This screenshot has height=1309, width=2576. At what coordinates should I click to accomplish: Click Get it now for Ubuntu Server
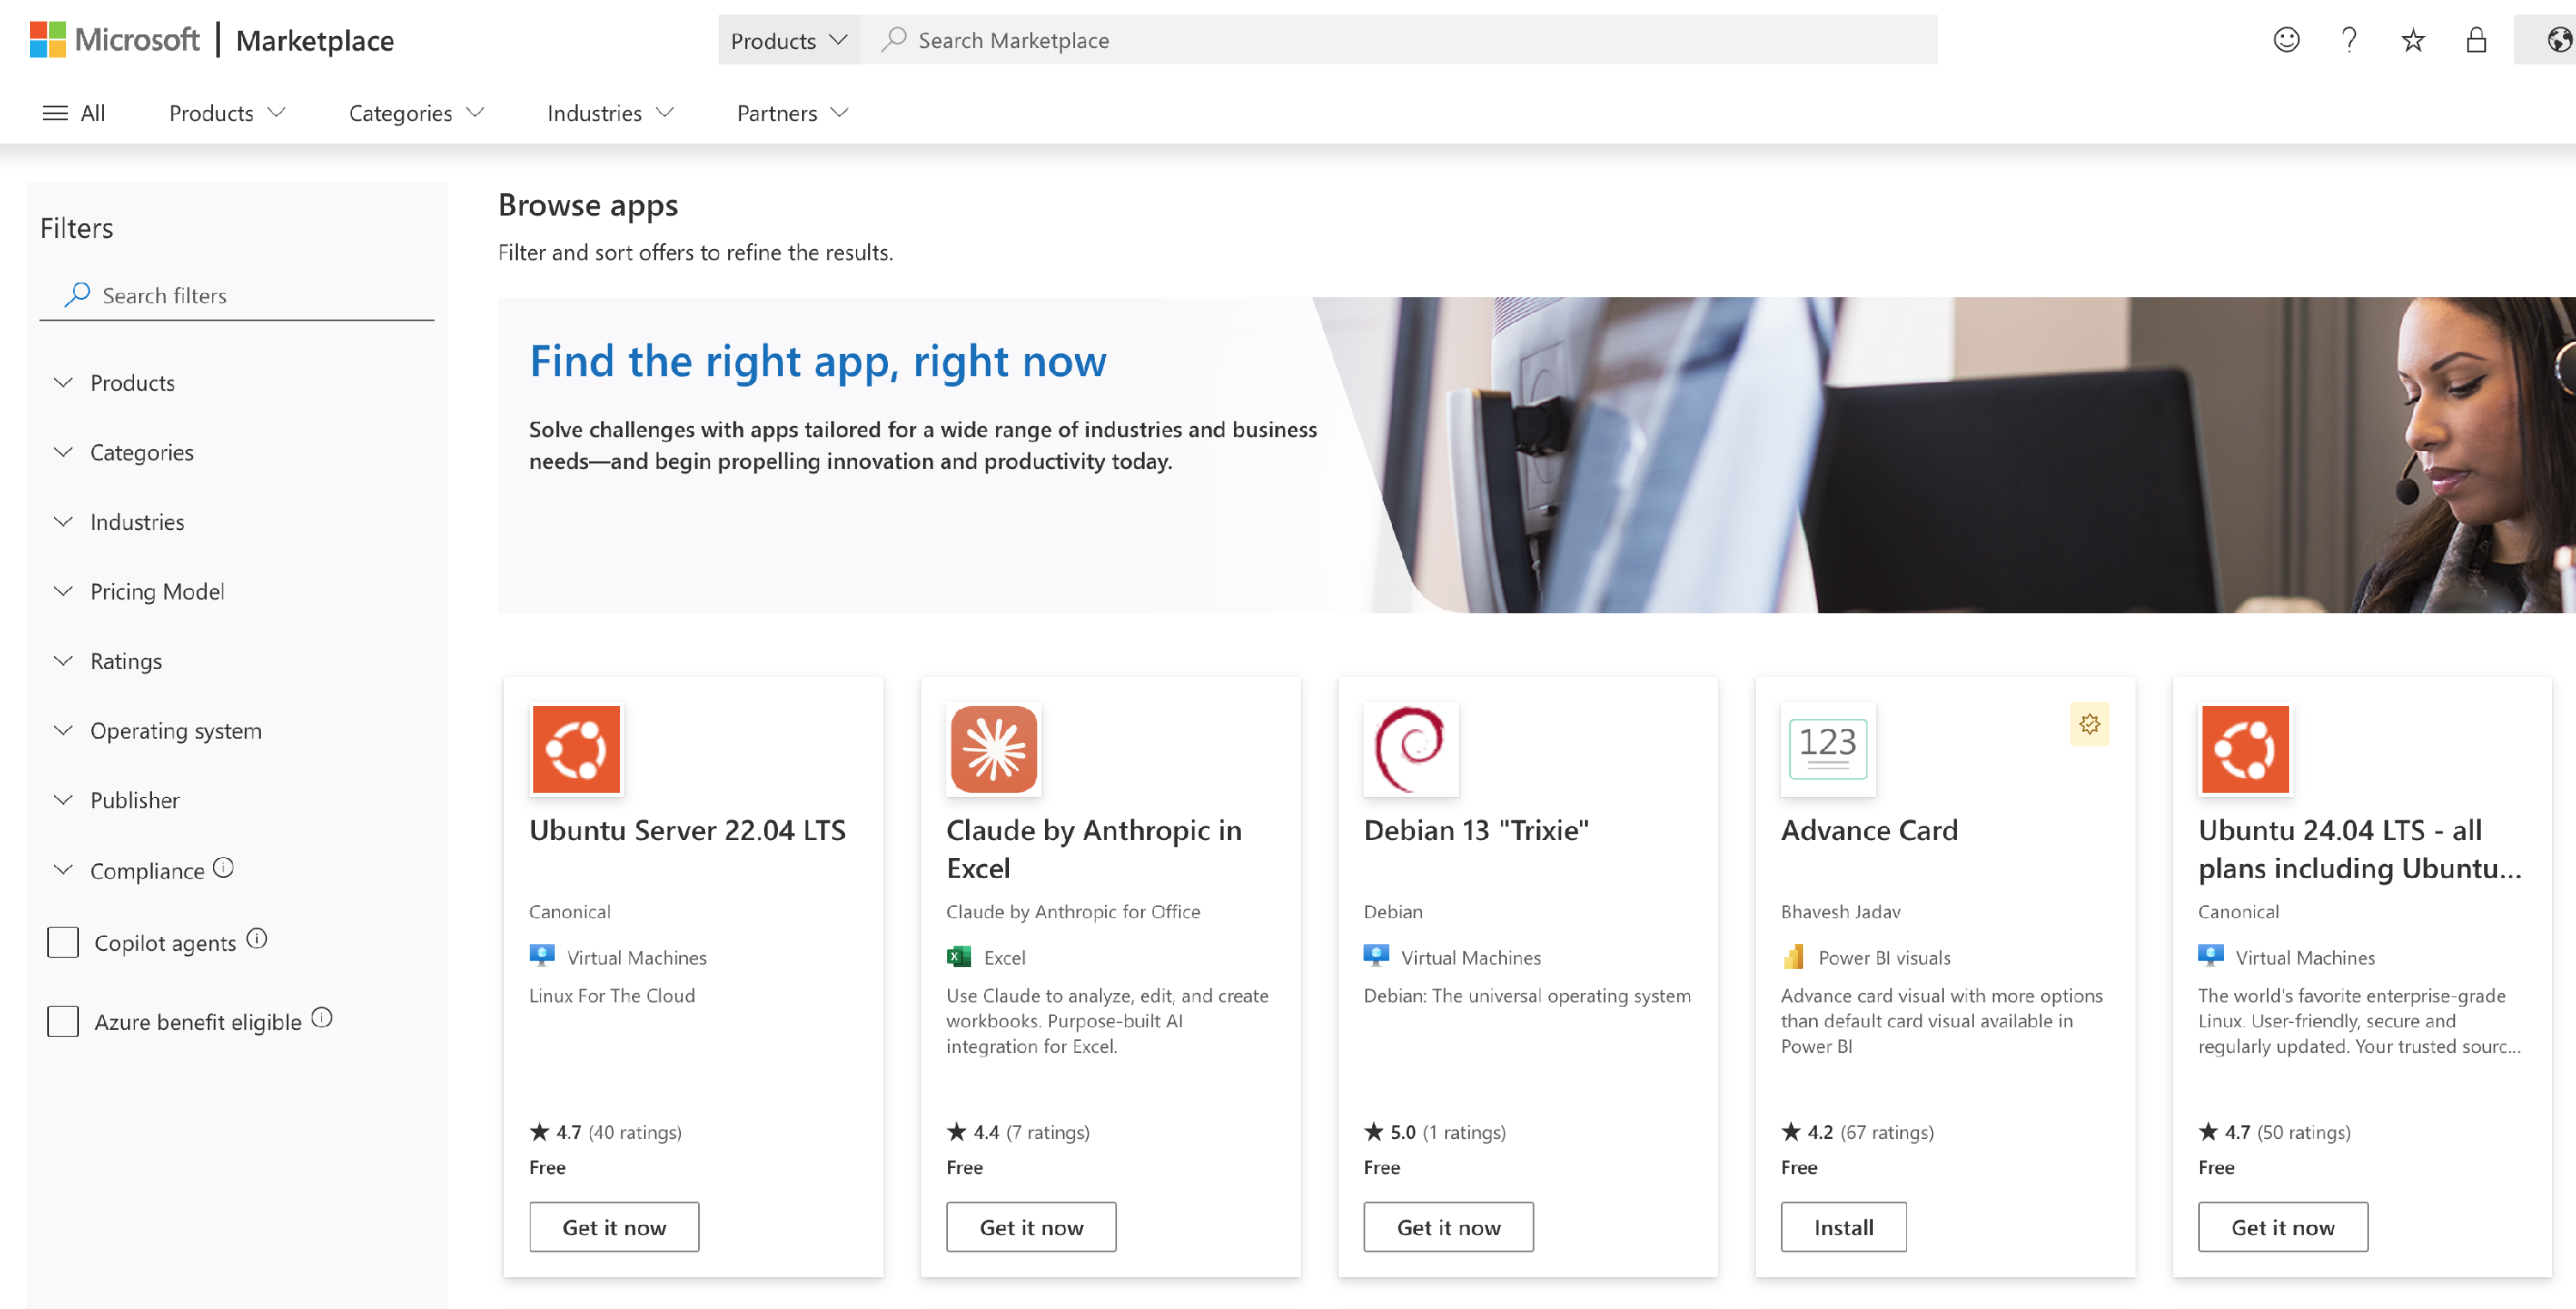tap(613, 1226)
